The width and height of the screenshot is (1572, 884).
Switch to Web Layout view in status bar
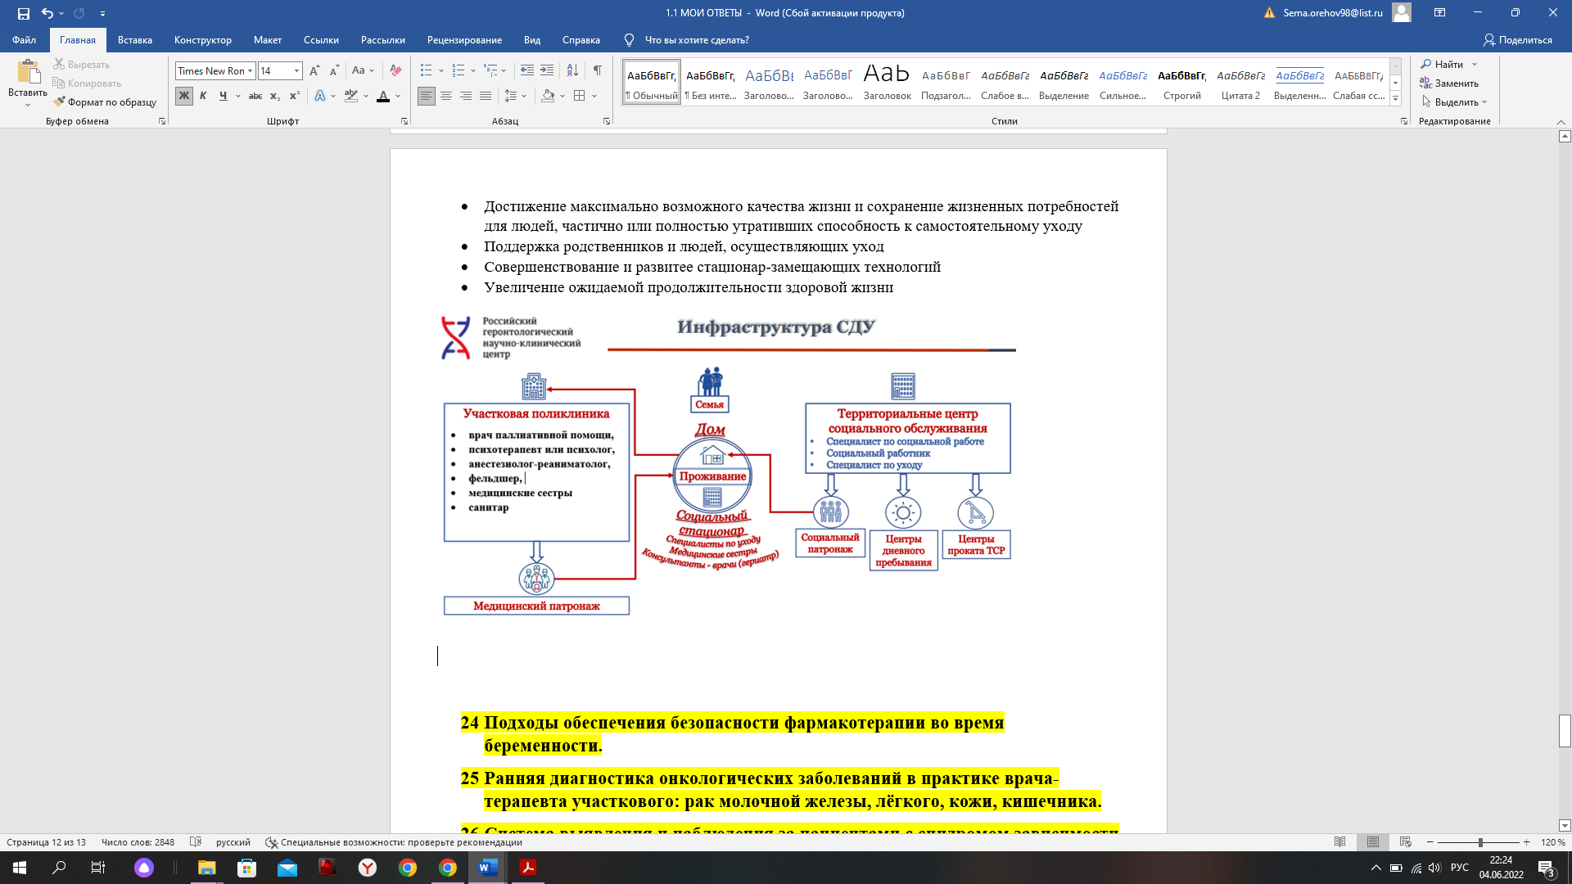click(x=1406, y=842)
